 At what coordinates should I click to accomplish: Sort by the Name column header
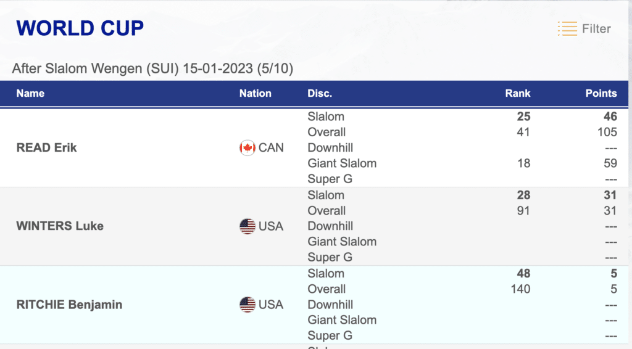pyautogui.click(x=30, y=94)
